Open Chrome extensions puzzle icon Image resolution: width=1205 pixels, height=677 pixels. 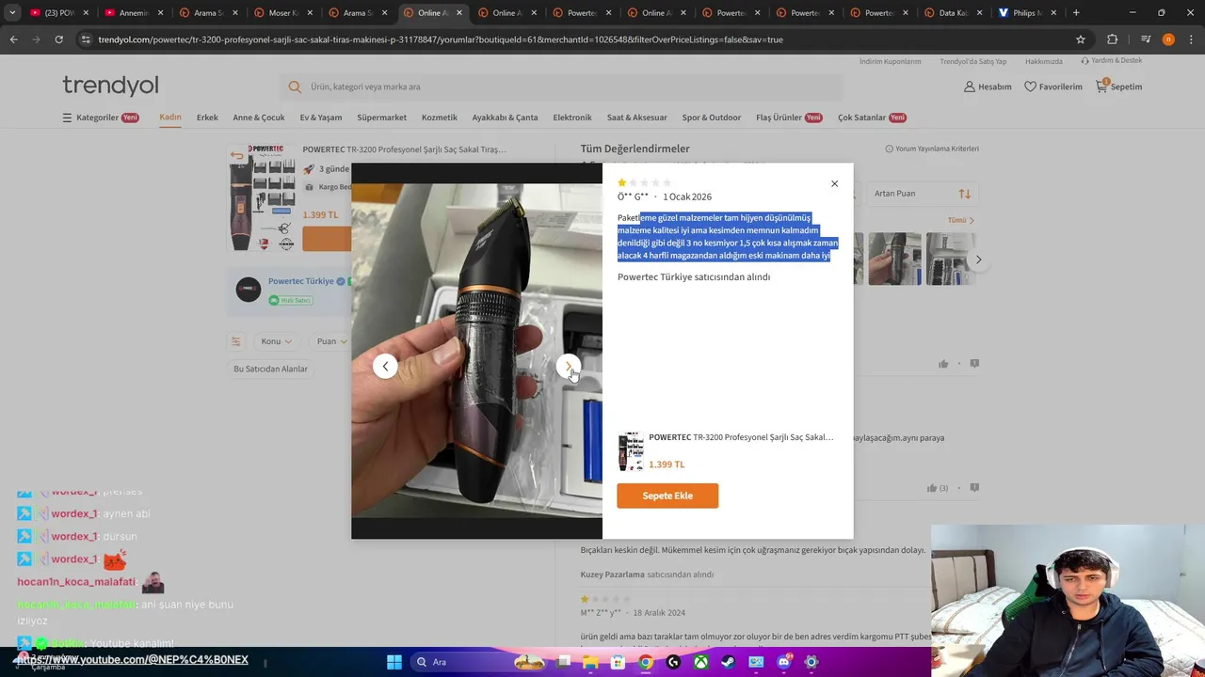point(1112,39)
